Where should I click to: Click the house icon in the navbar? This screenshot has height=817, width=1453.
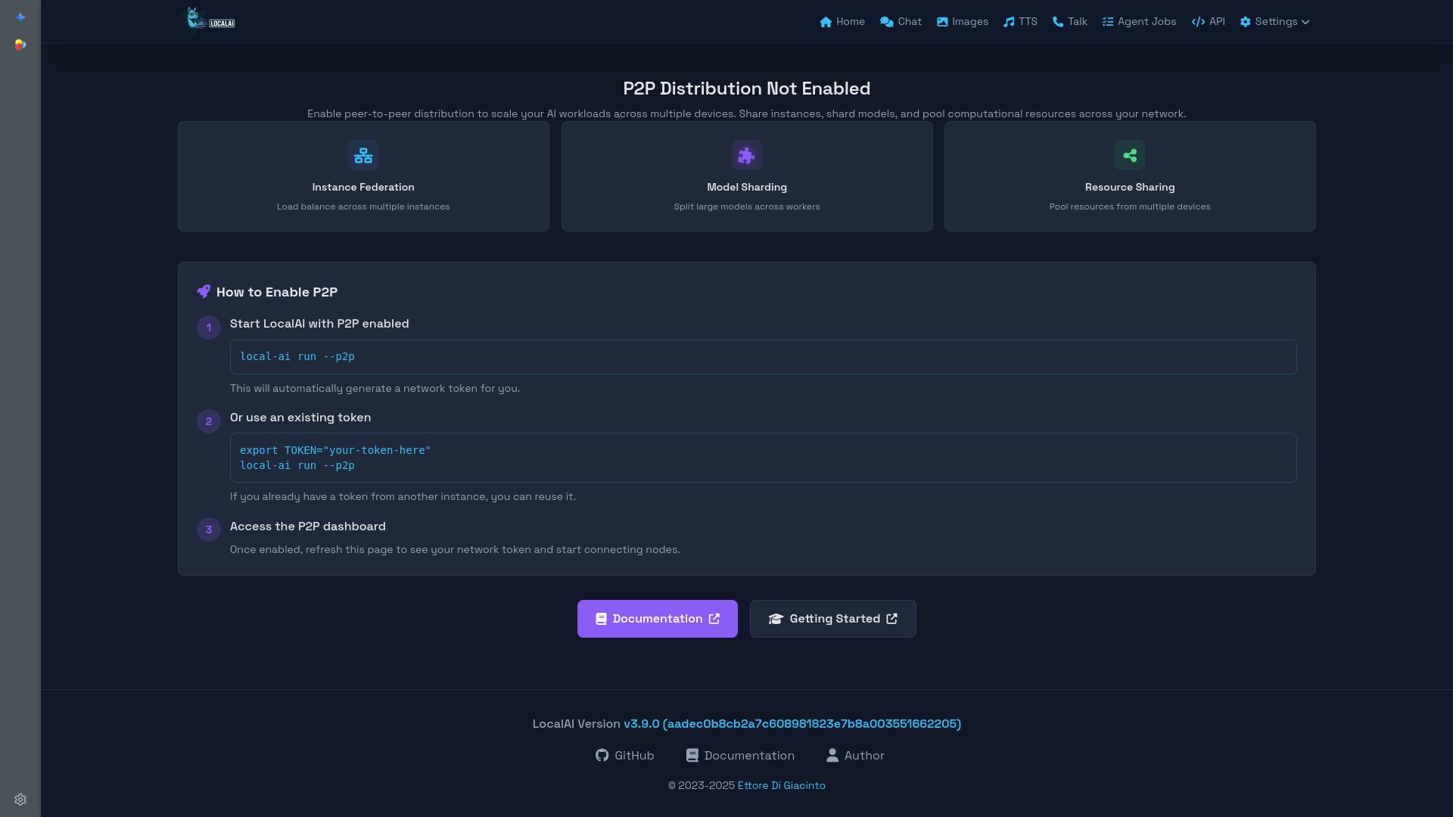pyautogui.click(x=826, y=22)
